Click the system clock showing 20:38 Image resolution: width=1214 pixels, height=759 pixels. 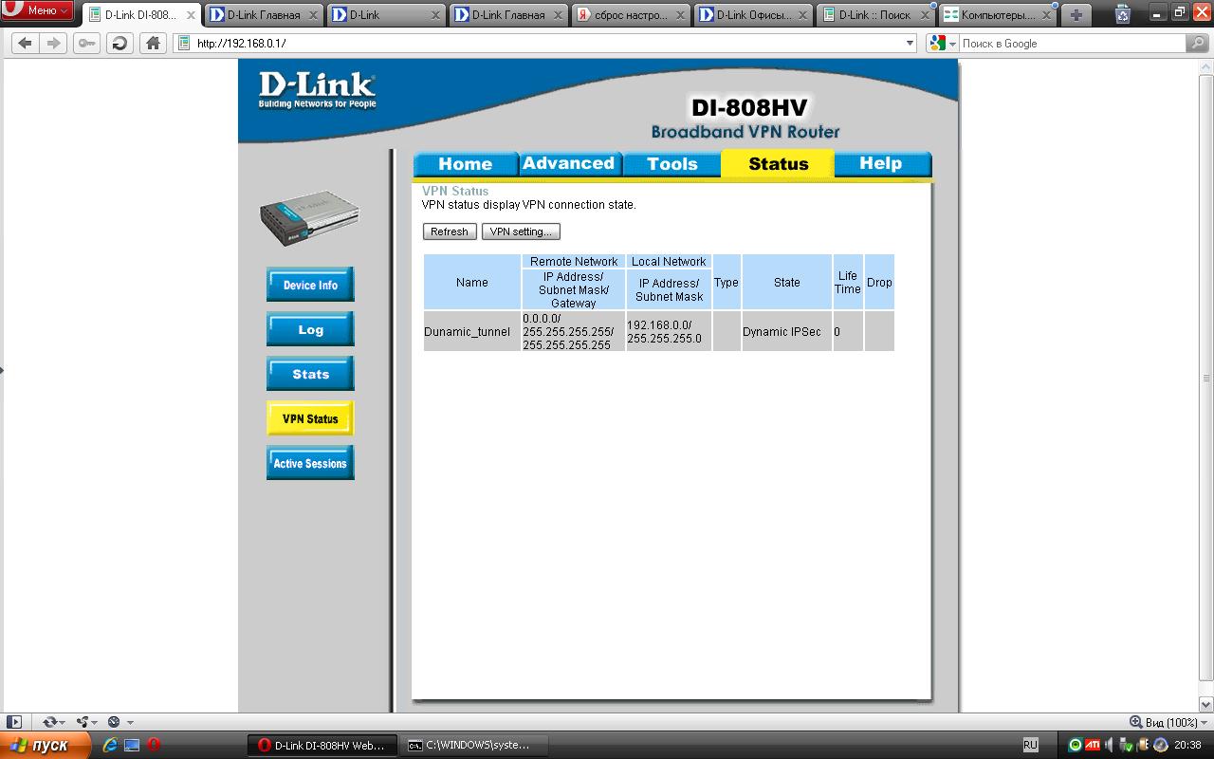1187,745
